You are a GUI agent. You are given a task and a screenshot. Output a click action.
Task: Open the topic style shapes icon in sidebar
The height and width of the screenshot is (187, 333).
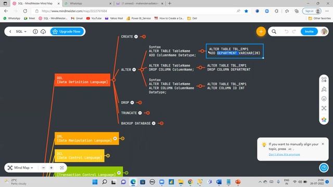click(x=324, y=79)
